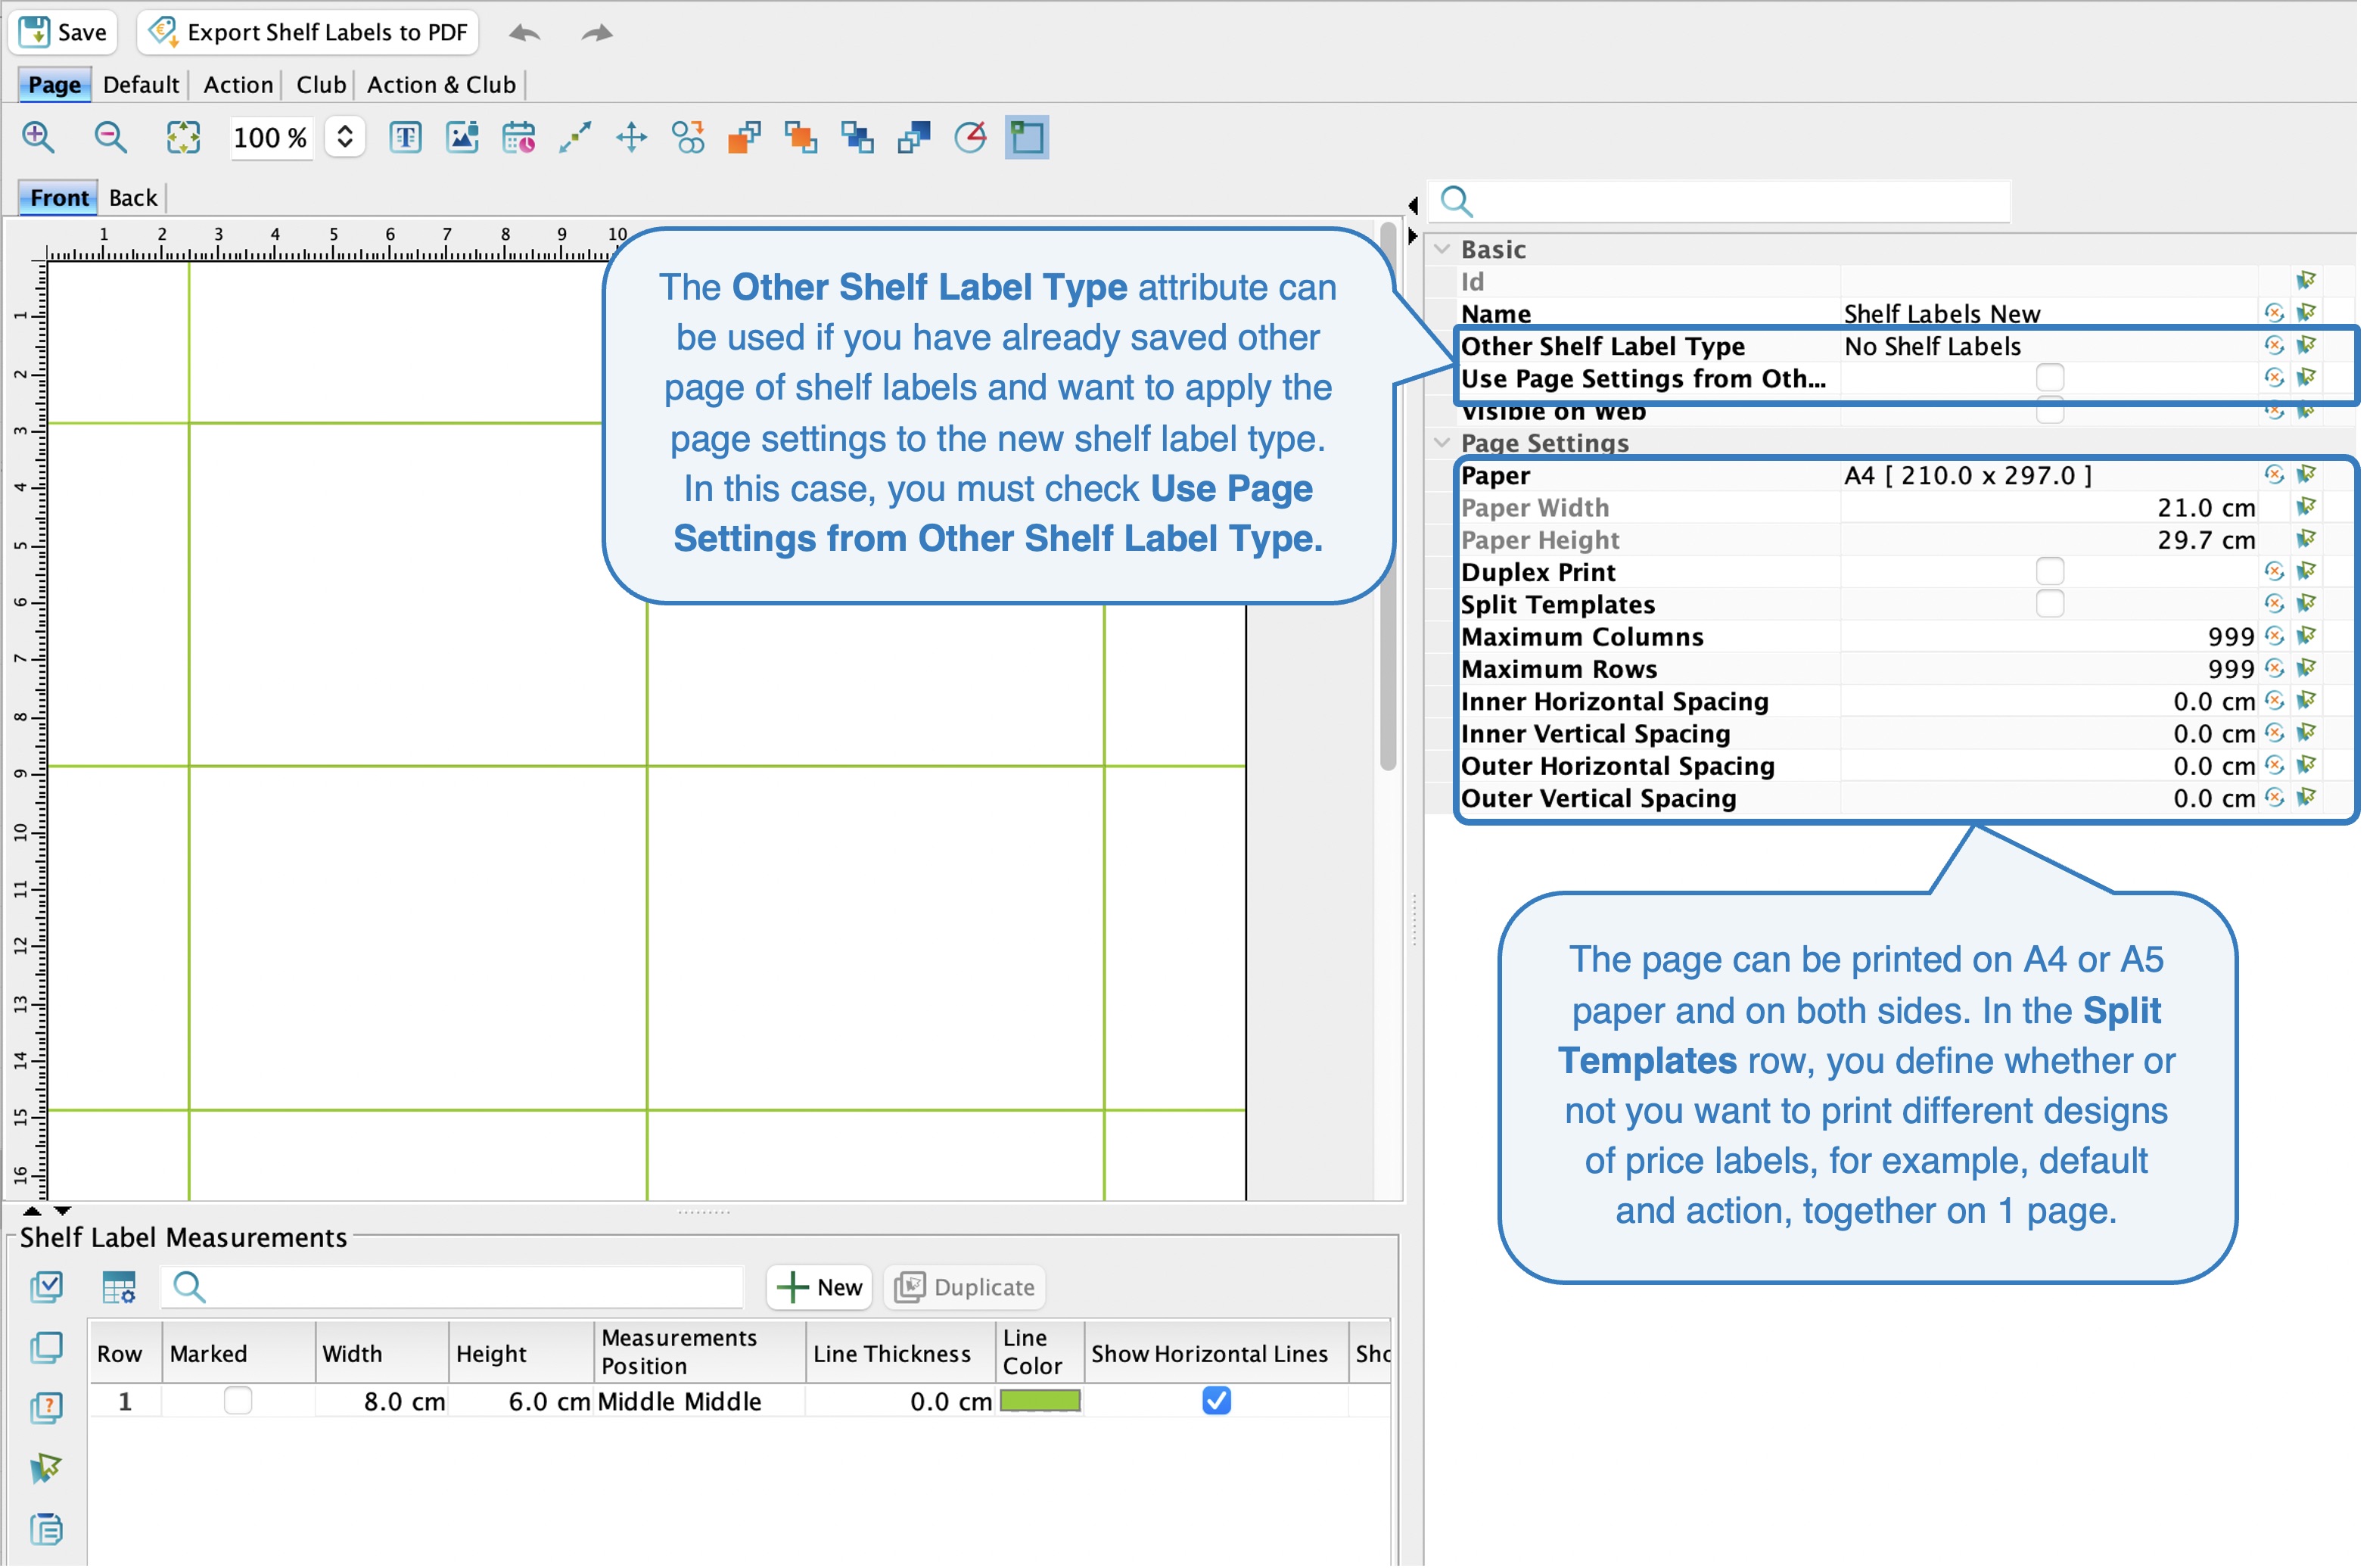
Task: Click the blue send-backward squares icon
Action: point(858,137)
